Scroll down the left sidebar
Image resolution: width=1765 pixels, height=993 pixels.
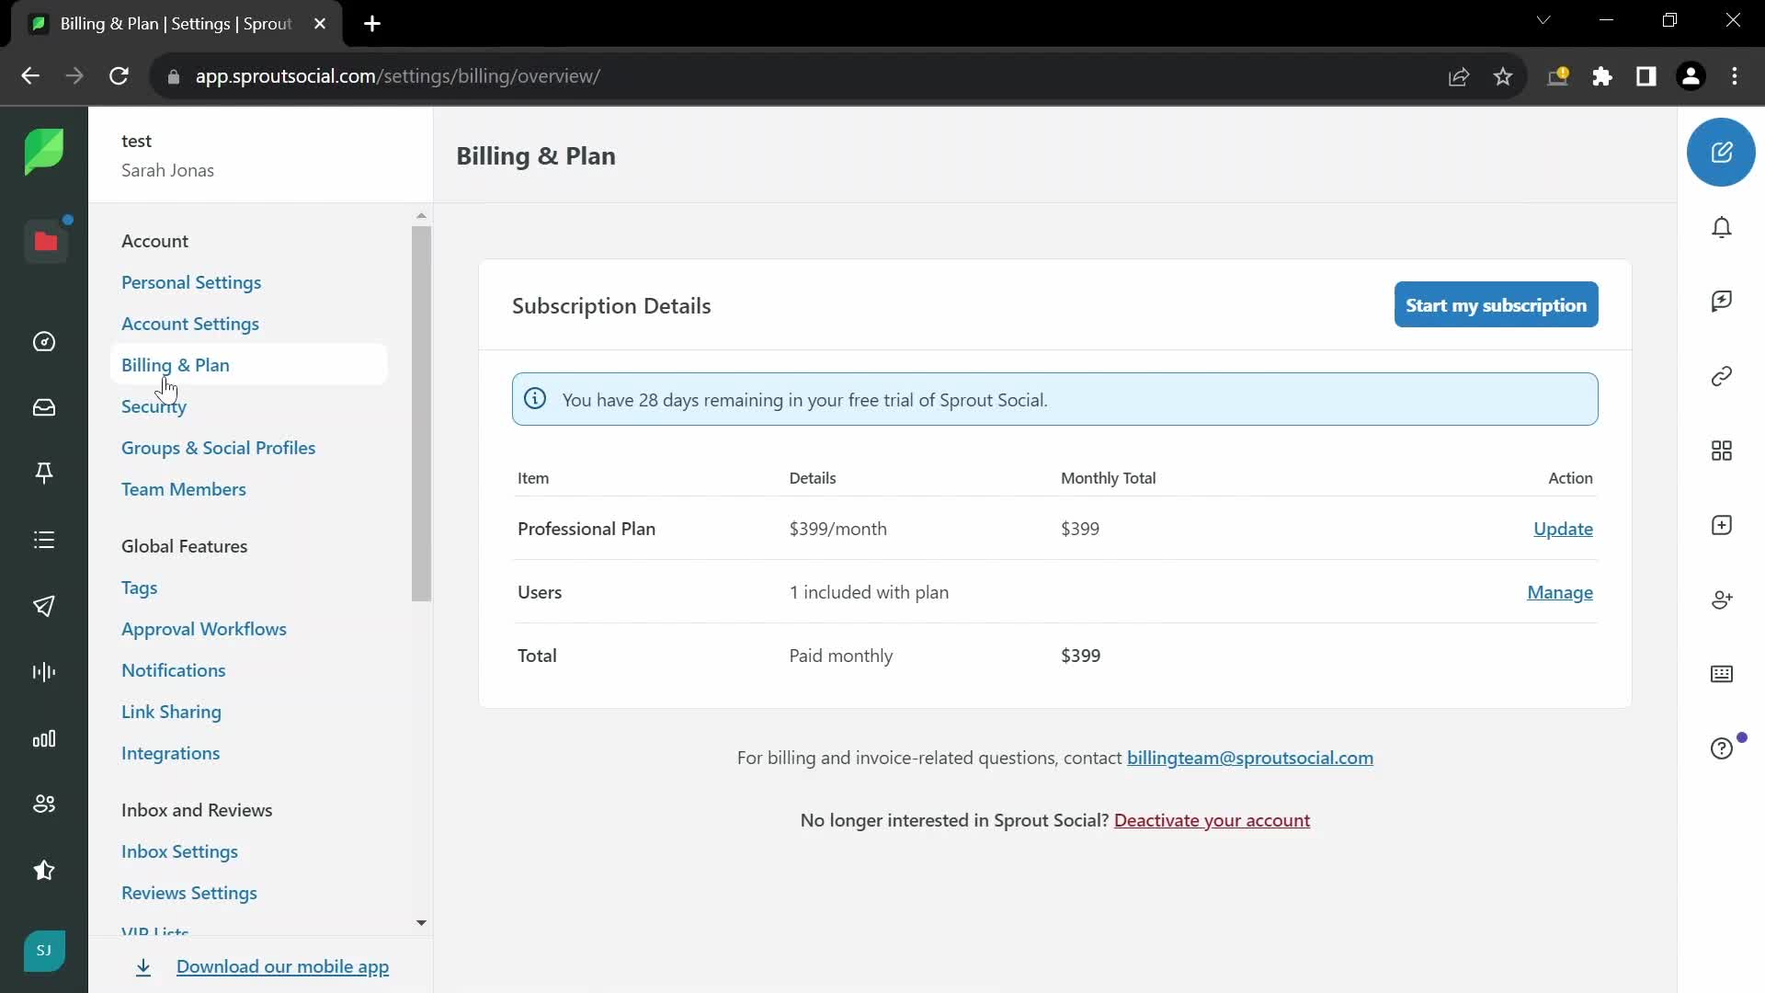tap(423, 924)
